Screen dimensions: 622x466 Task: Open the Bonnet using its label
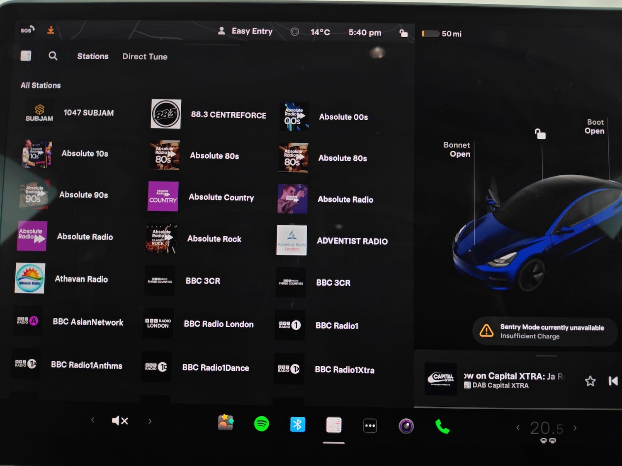(x=457, y=150)
